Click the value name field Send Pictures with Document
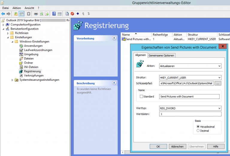This screenshot has height=156, width=230. coord(189,97)
